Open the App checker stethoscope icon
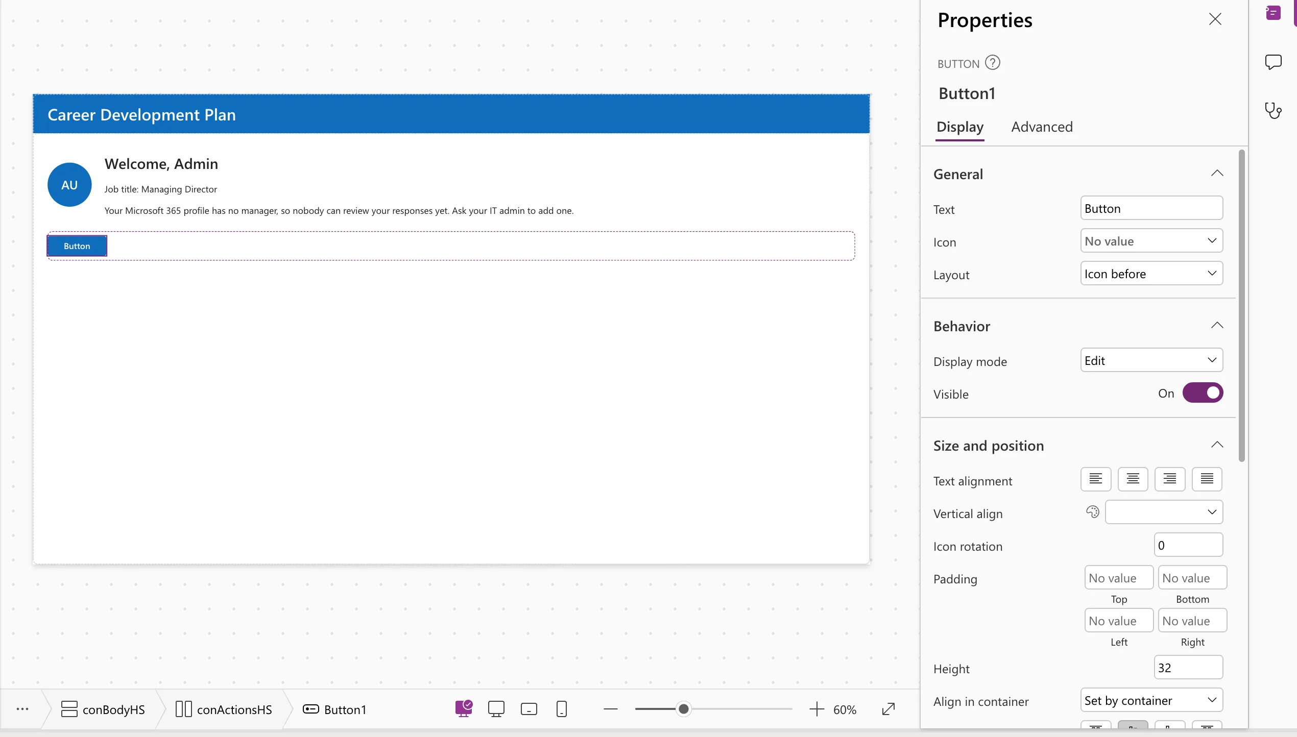Image resolution: width=1297 pixels, height=737 pixels. [1273, 110]
